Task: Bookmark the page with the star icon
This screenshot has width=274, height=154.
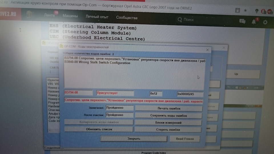Action: tap(245, 11)
